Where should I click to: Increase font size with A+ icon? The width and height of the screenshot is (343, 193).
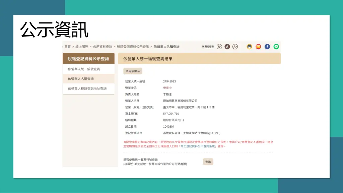[x=235, y=47]
